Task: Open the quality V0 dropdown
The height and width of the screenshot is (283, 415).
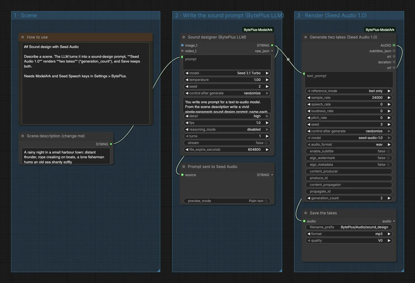Action: tap(349, 241)
